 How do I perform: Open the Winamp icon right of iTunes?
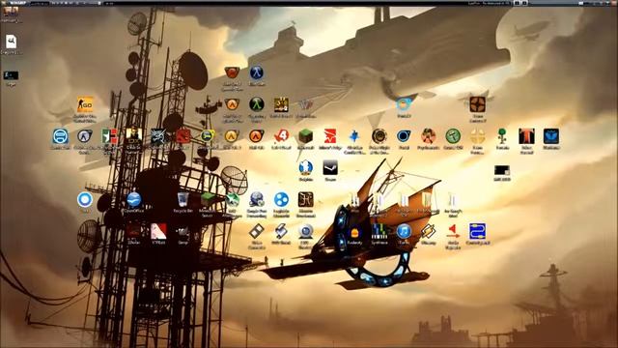click(x=428, y=232)
